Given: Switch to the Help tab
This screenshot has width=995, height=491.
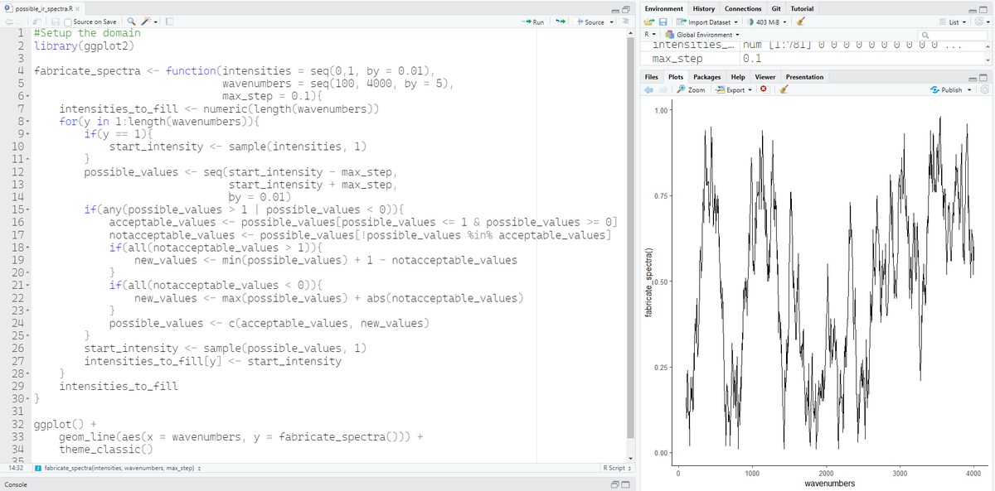Looking at the screenshot, I should [737, 77].
